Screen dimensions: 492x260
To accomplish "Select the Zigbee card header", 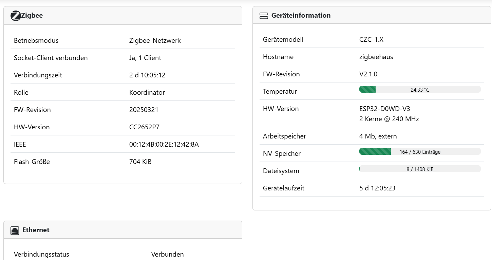I will (x=123, y=16).
